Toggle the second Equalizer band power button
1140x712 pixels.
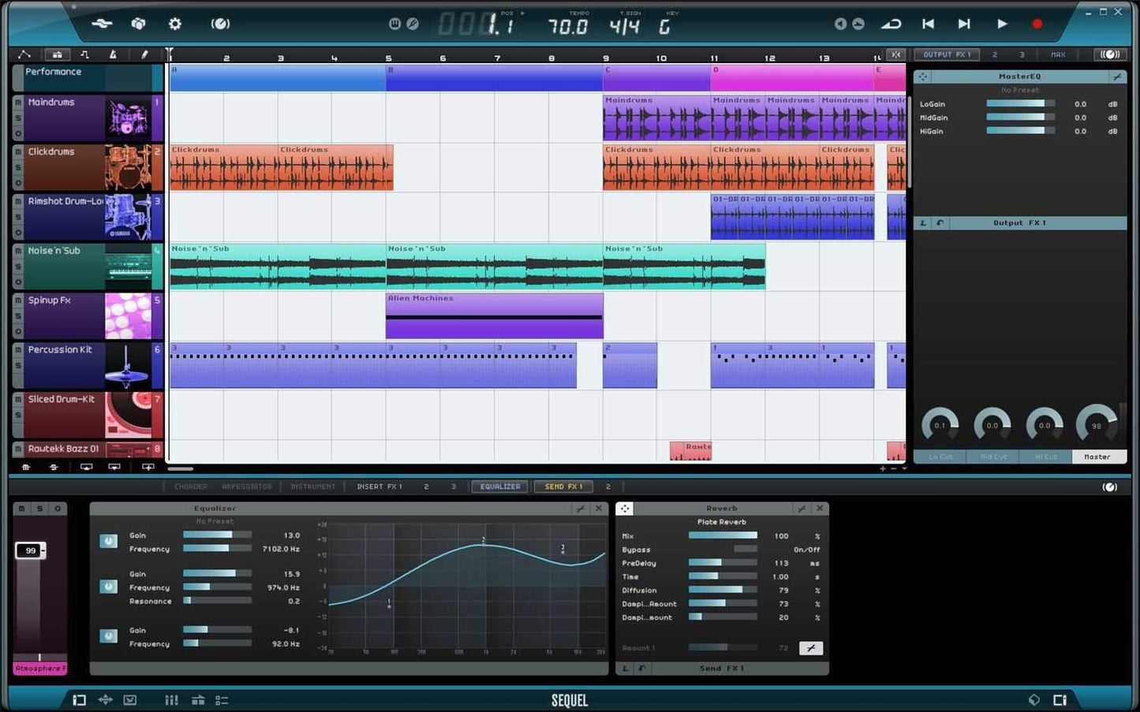[x=109, y=587]
